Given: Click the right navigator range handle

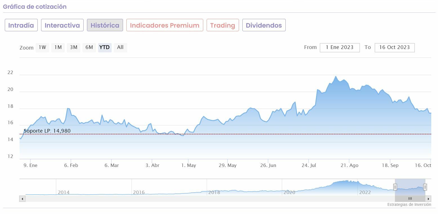Looking at the screenshot, I should tap(425, 187).
